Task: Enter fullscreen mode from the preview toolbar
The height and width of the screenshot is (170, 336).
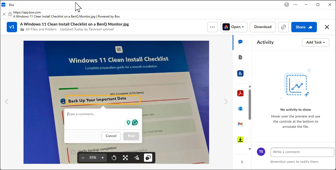Action: 125,158
